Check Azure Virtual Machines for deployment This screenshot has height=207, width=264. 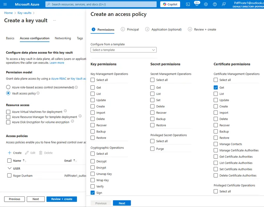pos(8,112)
